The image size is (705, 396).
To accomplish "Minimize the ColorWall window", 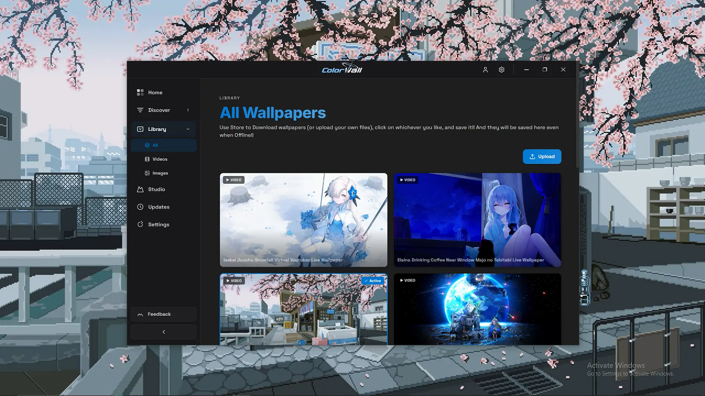I will coord(527,70).
